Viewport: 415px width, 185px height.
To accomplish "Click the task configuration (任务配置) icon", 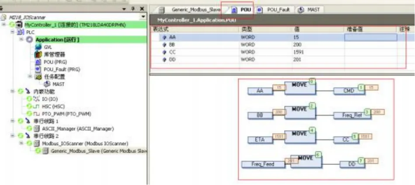I will pos(38,77).
